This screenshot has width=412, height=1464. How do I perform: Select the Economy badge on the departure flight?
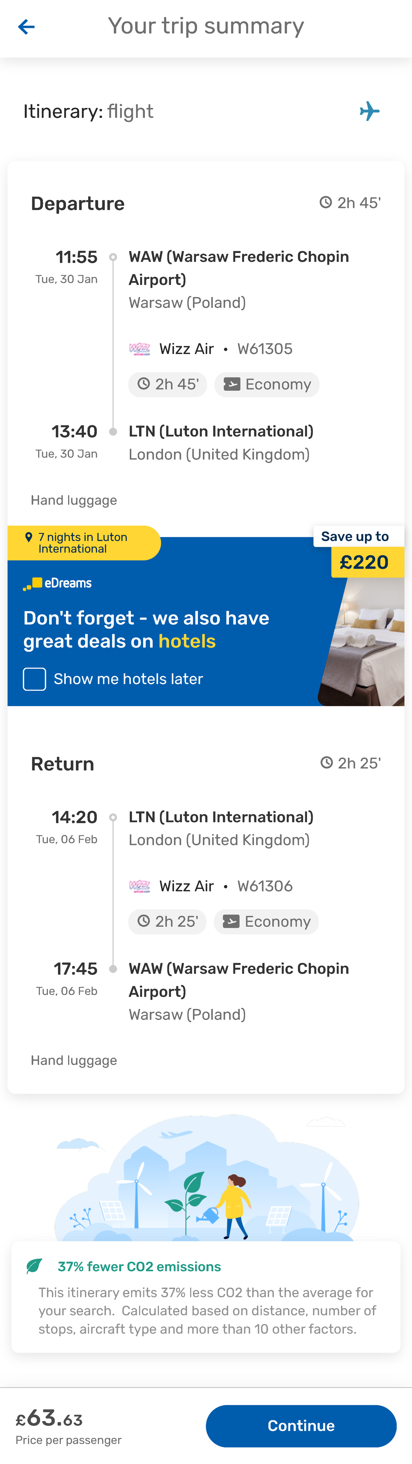pos(267,384)
